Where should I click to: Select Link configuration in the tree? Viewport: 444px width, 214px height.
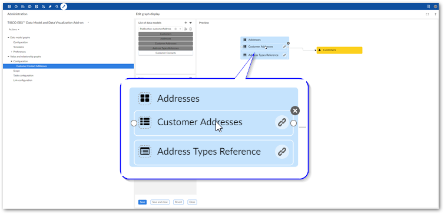[x=22, y=81]
